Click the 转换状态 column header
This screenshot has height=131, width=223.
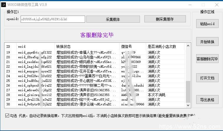coord(87,47)
